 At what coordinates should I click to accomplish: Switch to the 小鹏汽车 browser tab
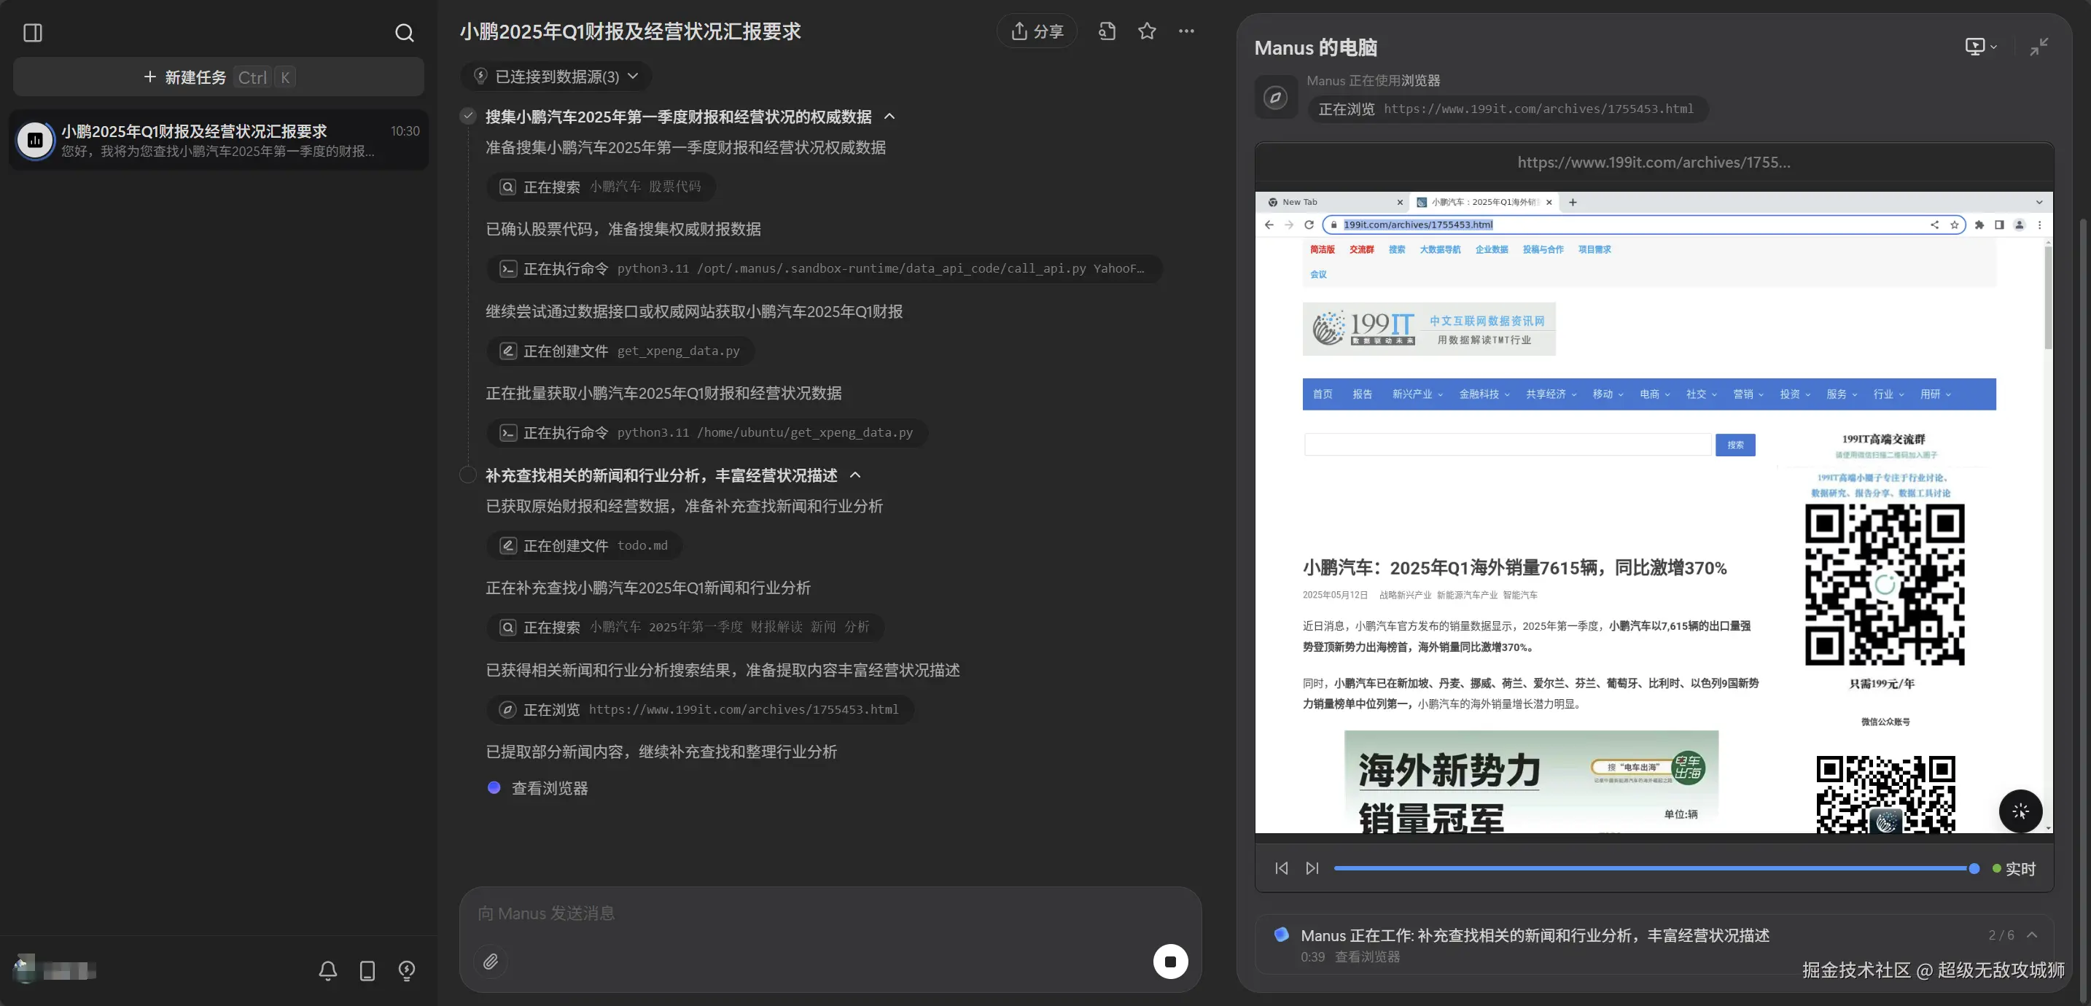click(x=1484, y=202)
